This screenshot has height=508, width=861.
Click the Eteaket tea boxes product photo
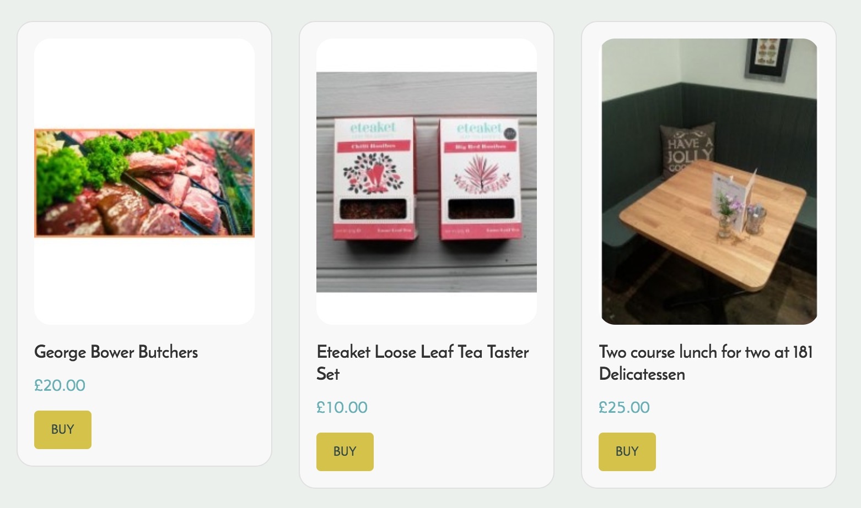[x=427, y=182]
